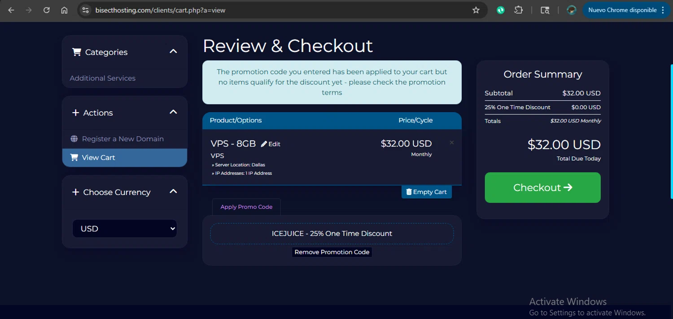Click the $32.00 USD Total Due Today amount
673x319 pixels.
[564, 144]
